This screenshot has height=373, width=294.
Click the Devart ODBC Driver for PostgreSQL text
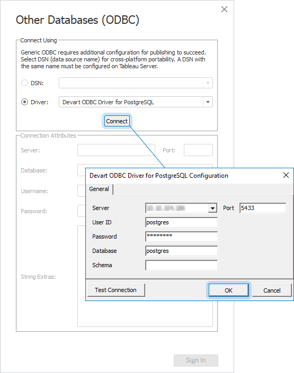[x=108, y=102]
